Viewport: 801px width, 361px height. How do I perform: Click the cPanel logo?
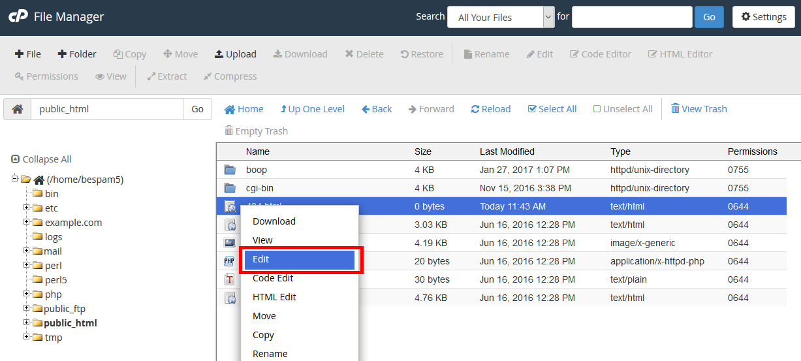(18, 17)
